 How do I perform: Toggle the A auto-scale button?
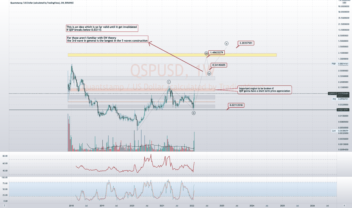[344, 205]
